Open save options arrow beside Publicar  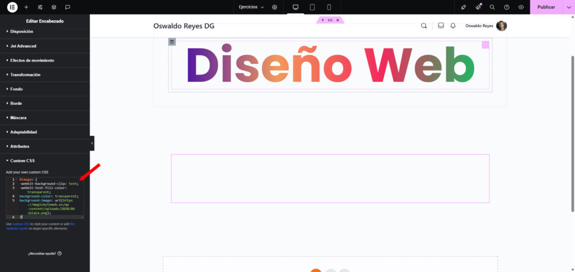[568, 7]
